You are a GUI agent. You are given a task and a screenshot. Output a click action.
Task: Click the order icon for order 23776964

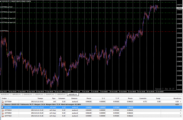tap(2, 113)
